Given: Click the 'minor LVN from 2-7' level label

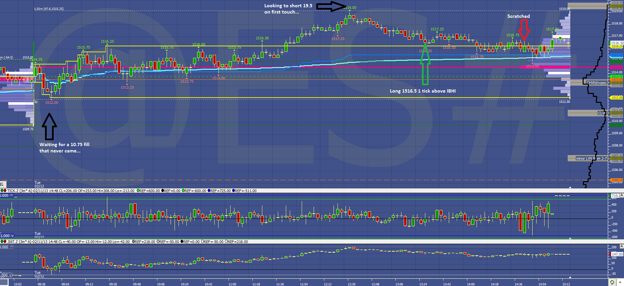Looking at the screenshot, I should (591, 158).
